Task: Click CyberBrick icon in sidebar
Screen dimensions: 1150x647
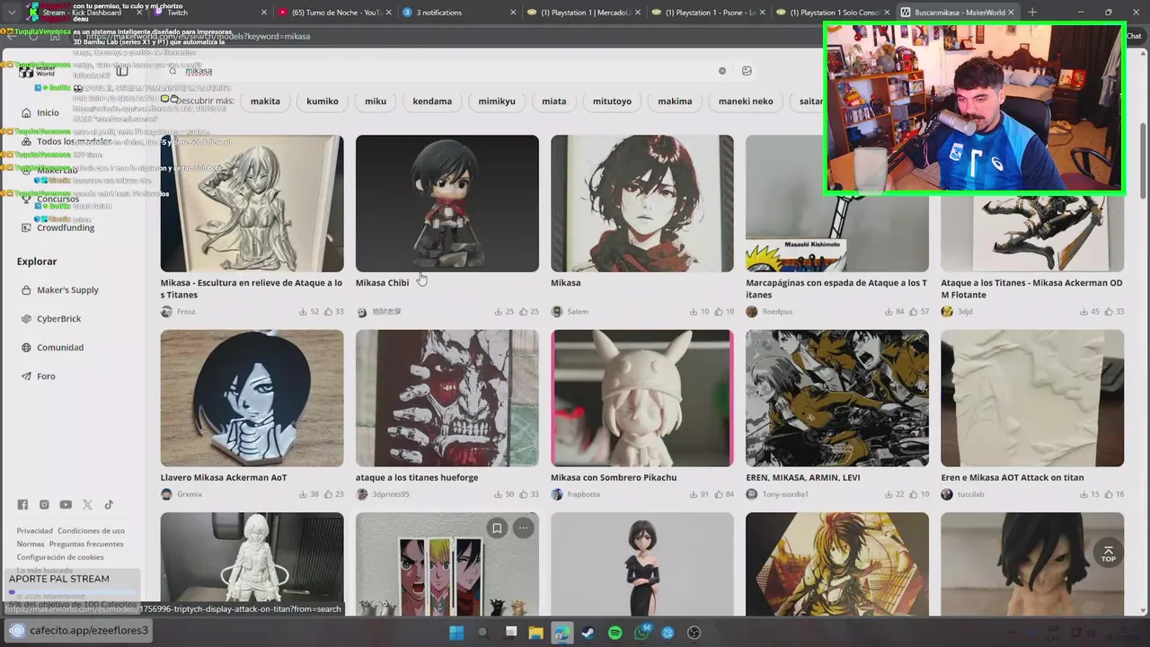Action: click(x=27, y=319)
